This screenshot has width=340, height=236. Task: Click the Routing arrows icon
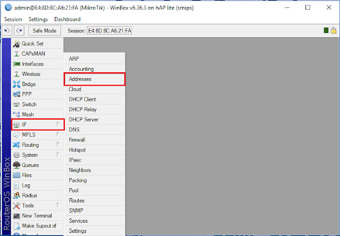coord(16,145)
